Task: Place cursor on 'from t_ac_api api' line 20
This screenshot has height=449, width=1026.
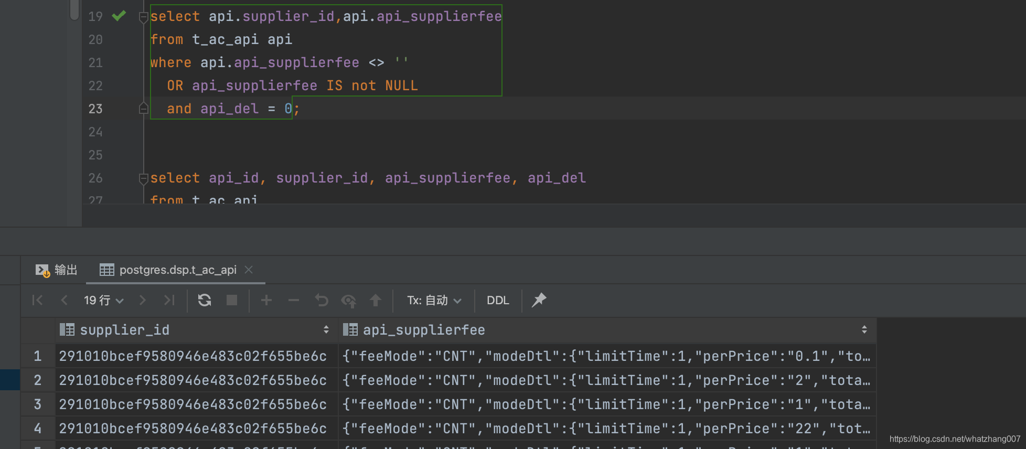Action: click(221, 39)
